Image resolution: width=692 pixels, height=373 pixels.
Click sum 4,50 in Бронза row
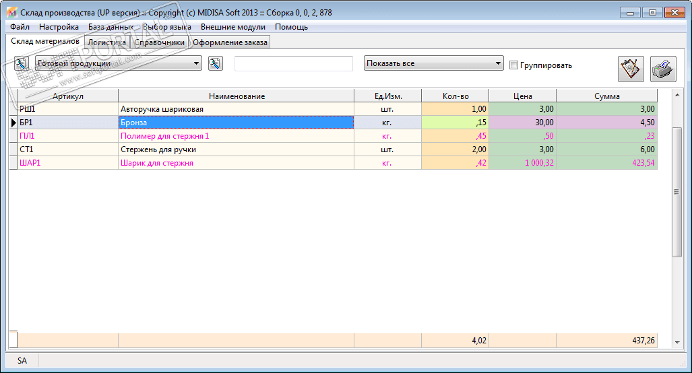(607, 123)
